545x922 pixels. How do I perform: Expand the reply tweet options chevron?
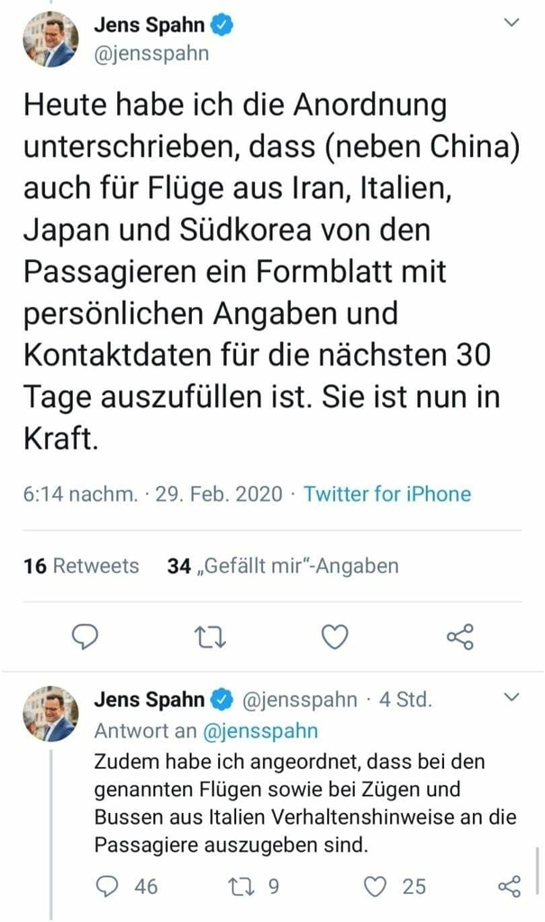511,698
